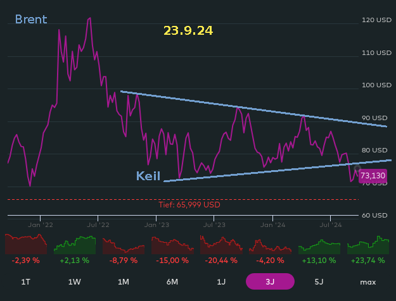Click the -2,39 % daily change value
The image size is (396, 301).
(26, 261)
